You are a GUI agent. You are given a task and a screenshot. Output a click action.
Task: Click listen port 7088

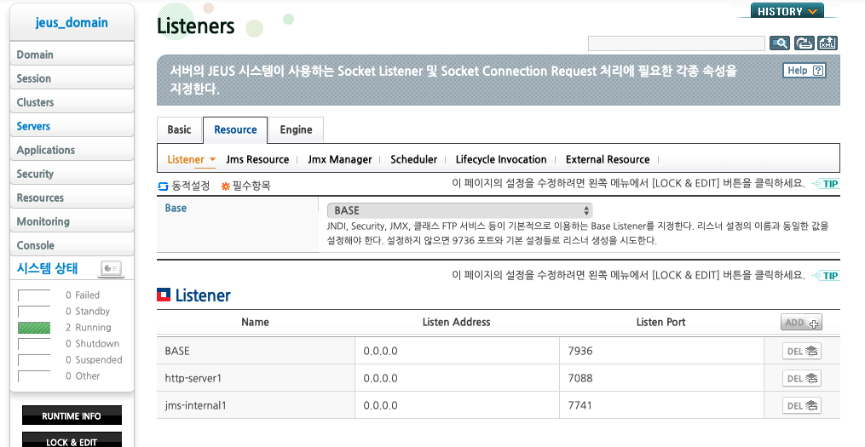pos(580,378)
